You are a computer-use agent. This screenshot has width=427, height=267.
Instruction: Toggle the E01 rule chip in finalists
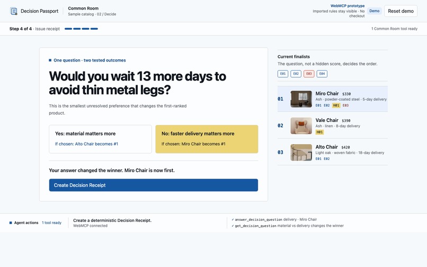[x=283, y=74]
